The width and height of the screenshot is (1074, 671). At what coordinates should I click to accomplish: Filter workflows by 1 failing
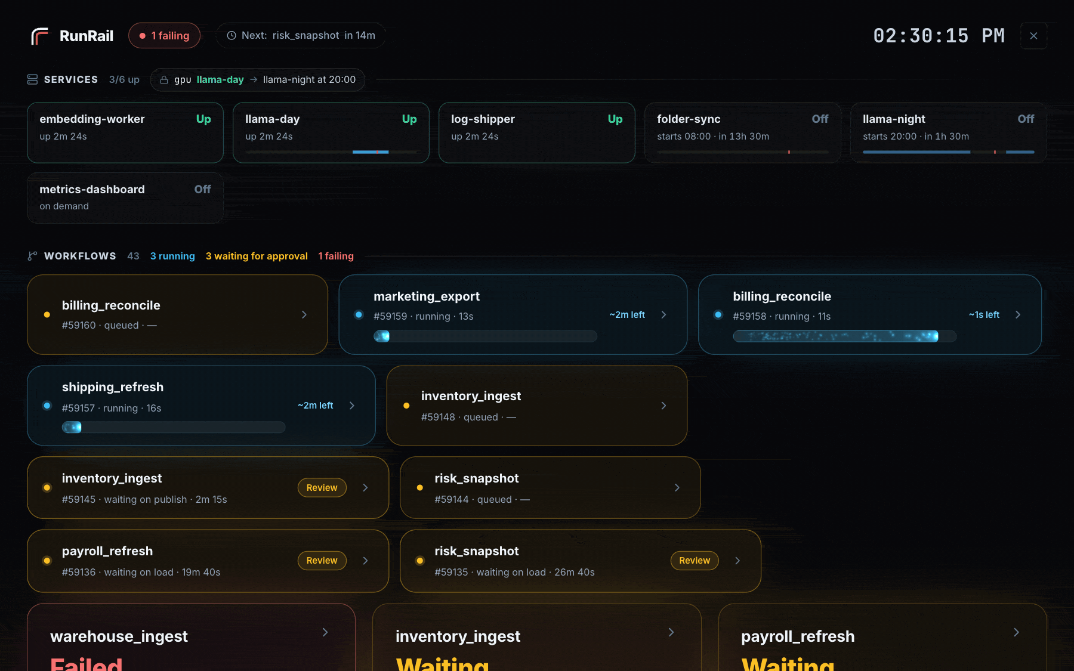pos(336,256)
